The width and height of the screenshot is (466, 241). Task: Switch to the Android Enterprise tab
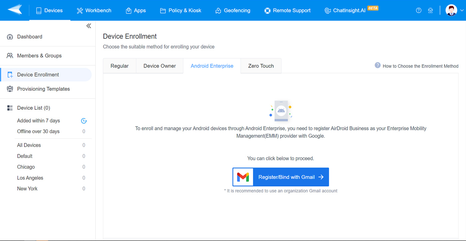pos(212,66)
